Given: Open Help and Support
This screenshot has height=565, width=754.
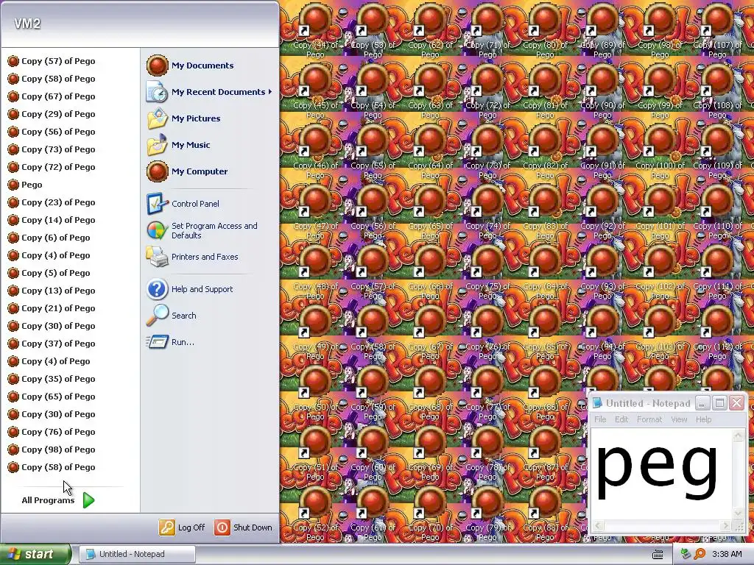Looking at the screenshot, I should pyautogui.click(x=189, y=289).
